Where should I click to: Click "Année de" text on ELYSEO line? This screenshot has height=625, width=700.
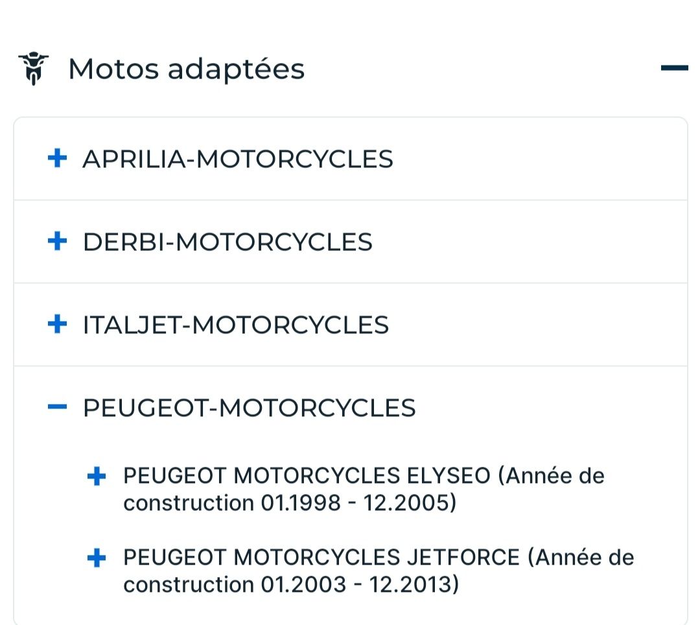pos(554,476)
